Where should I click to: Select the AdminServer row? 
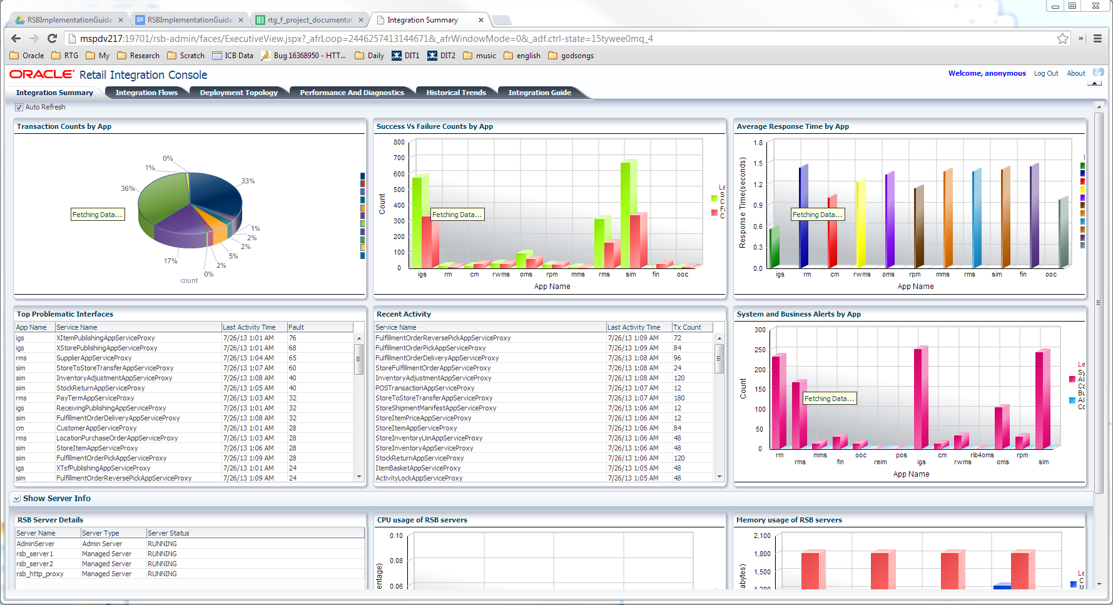190,544
